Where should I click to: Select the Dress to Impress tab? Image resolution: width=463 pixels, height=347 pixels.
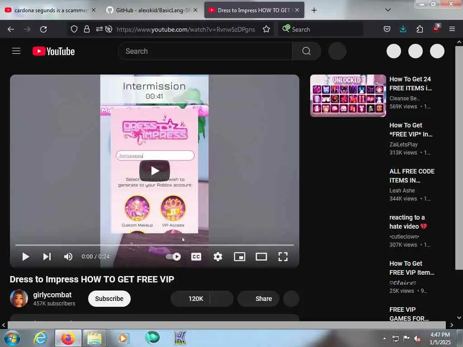coord(254,10)
